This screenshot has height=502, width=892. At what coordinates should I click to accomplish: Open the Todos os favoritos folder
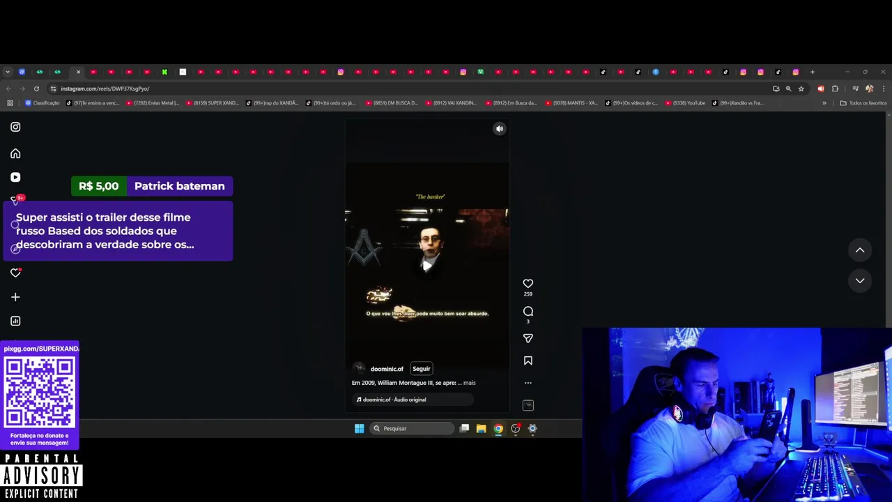click(863, 103)
